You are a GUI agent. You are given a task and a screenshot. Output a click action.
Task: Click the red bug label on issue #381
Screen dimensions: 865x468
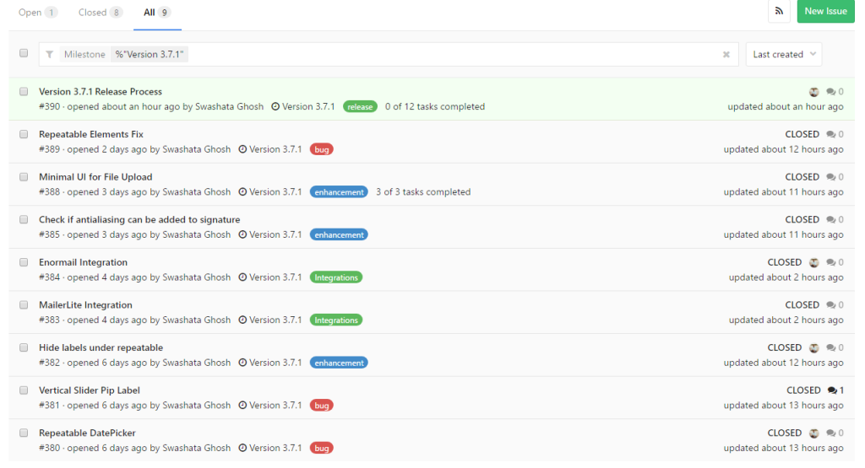click(322, 406)
